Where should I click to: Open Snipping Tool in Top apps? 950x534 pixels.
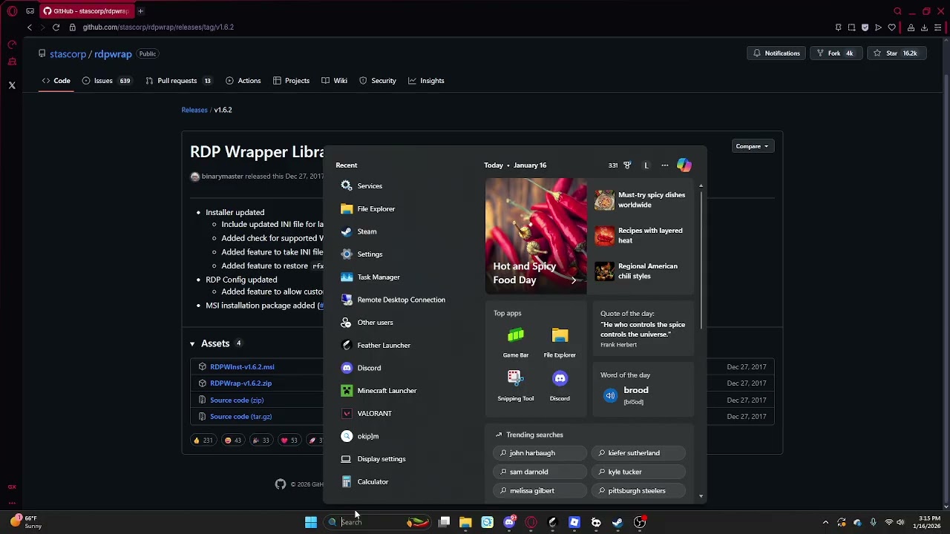(516, 386)
